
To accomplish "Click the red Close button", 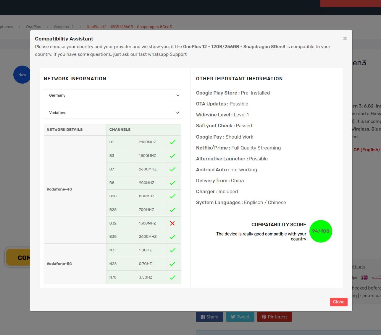I will 339,302.
